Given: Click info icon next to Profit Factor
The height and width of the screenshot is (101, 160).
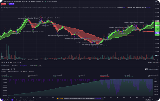Looking at the screenshot, I should tap(84, 75).
